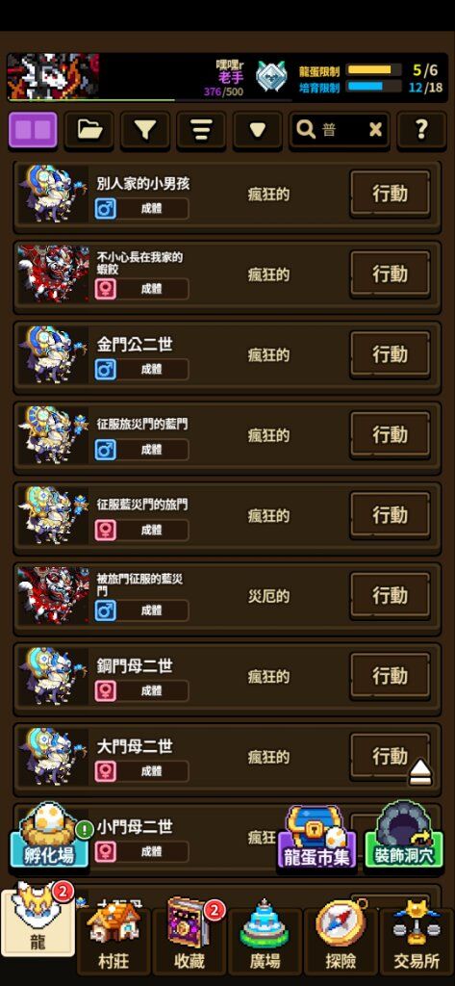Click 行動 for 別人家的小男孩
The width and height of the screenshot is (455, 986).
pyautogui.click(x=391, y=194)
